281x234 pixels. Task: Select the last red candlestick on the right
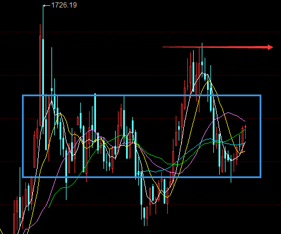245,132
